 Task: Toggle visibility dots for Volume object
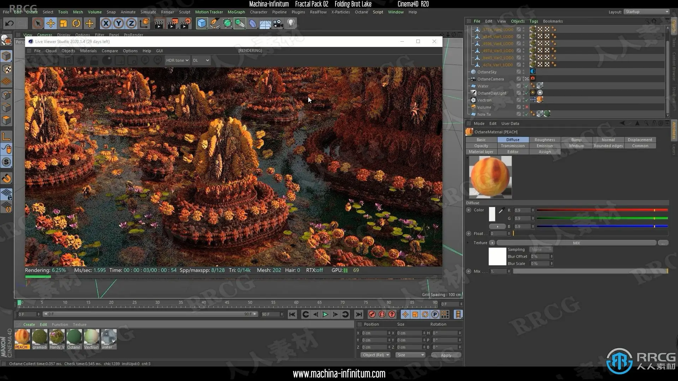(523, 107)
